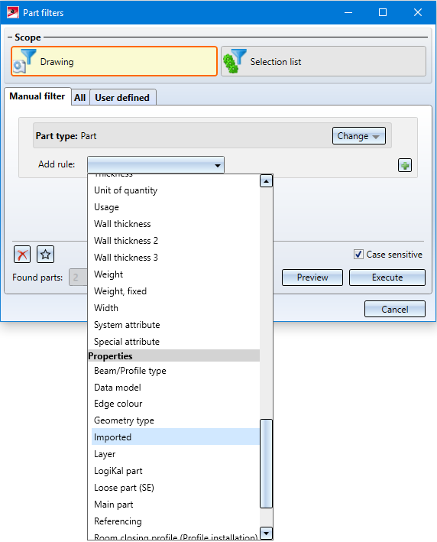Select the Drawing scope filter icon
The height and width of the screenshot is (542, 437).
(25, 61)
